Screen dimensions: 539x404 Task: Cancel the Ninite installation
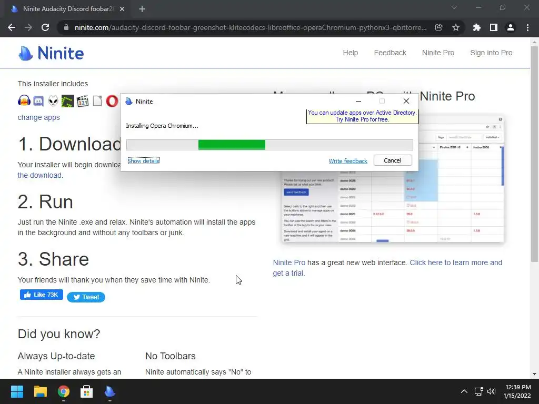pyautogui.click(x=393, y=160)
